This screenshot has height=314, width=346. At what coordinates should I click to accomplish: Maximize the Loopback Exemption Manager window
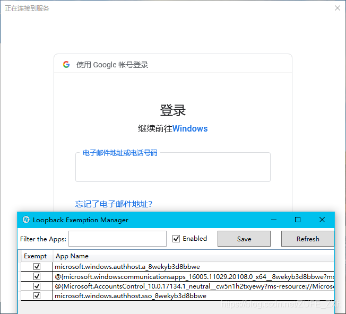[x=298, y=220]
